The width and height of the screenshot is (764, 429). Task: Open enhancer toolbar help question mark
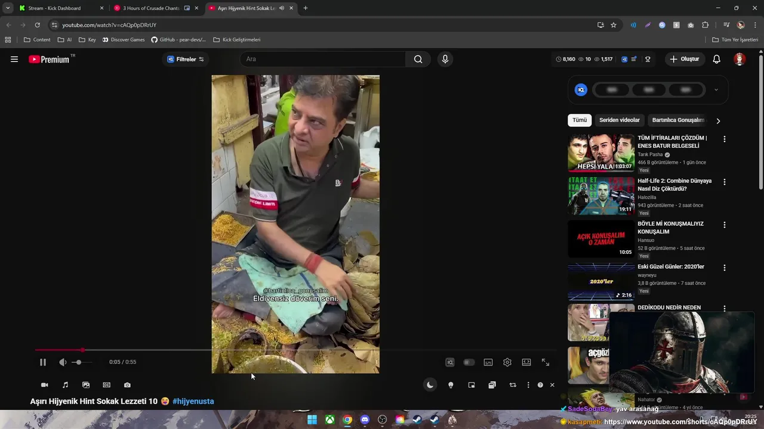[x=540, y=385]
